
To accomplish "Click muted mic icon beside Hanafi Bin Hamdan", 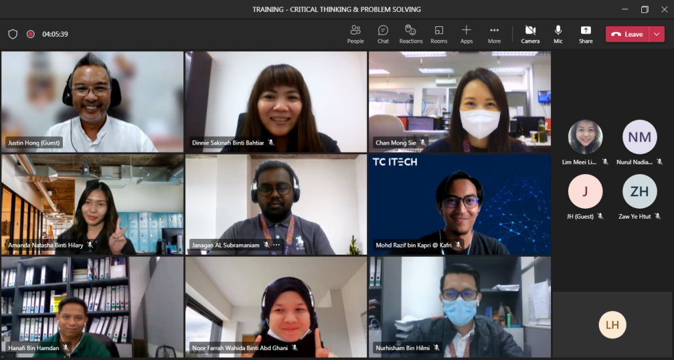I will tap(65, 348).
